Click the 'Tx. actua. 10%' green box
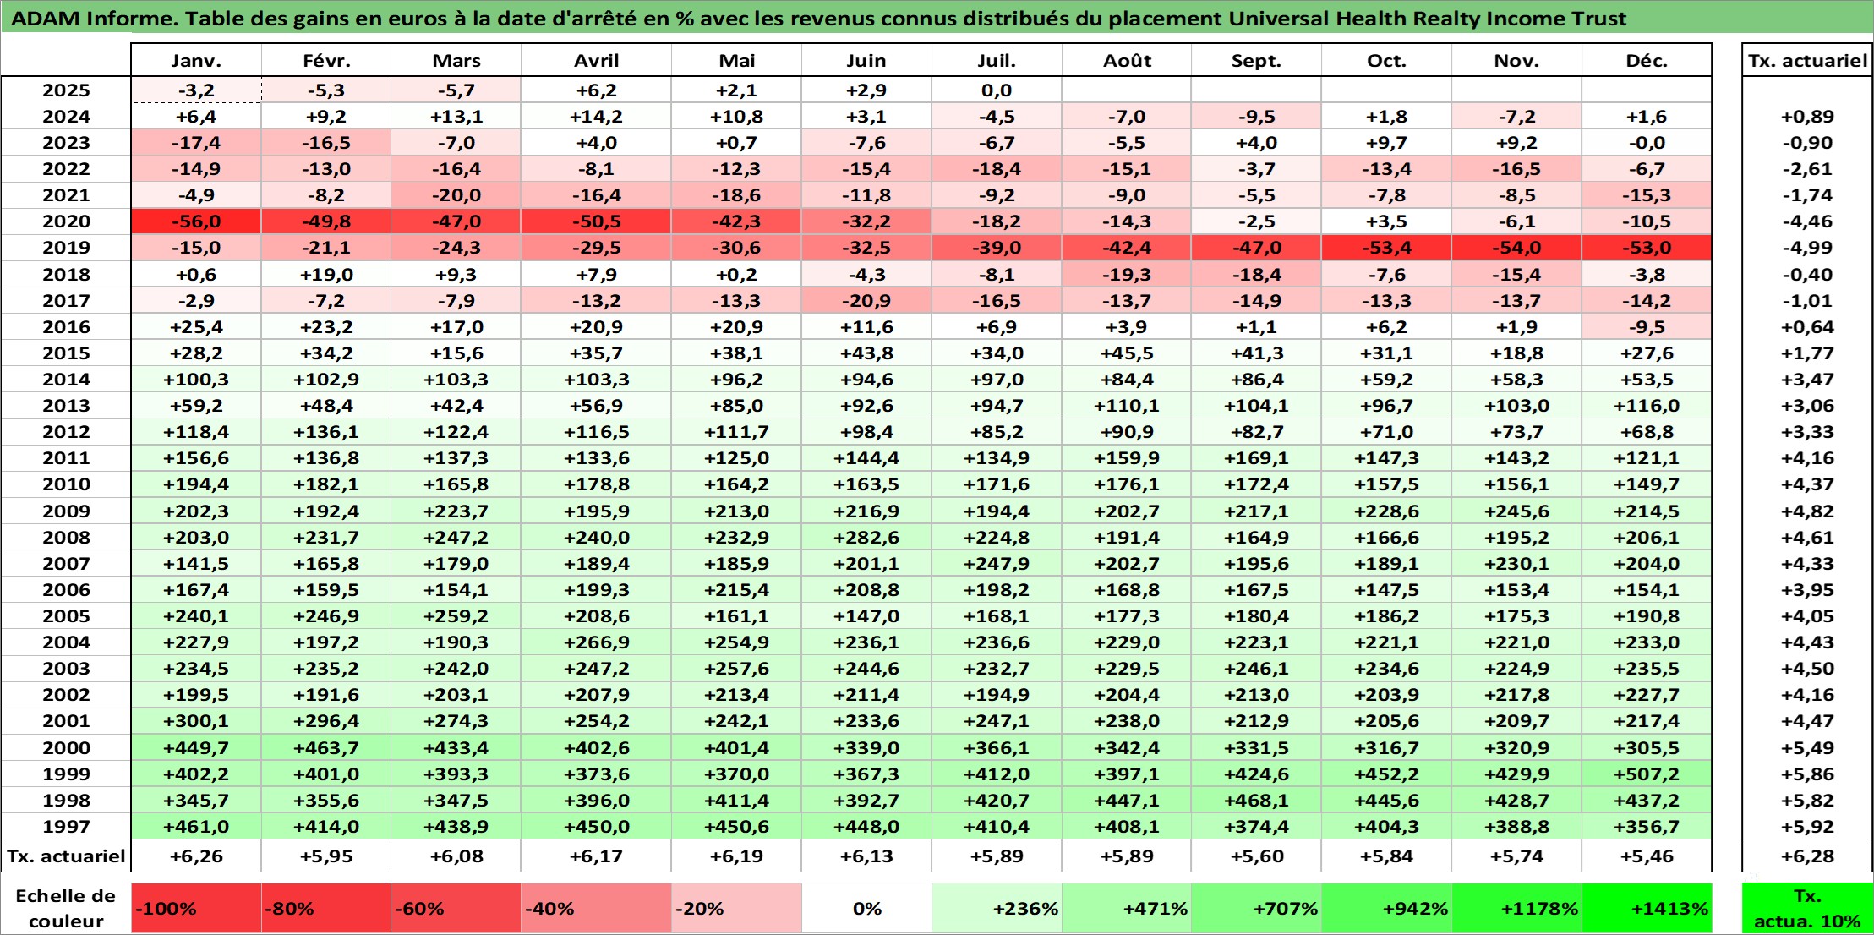This screenshot has width=1874, height=935. click(1807, 909)
